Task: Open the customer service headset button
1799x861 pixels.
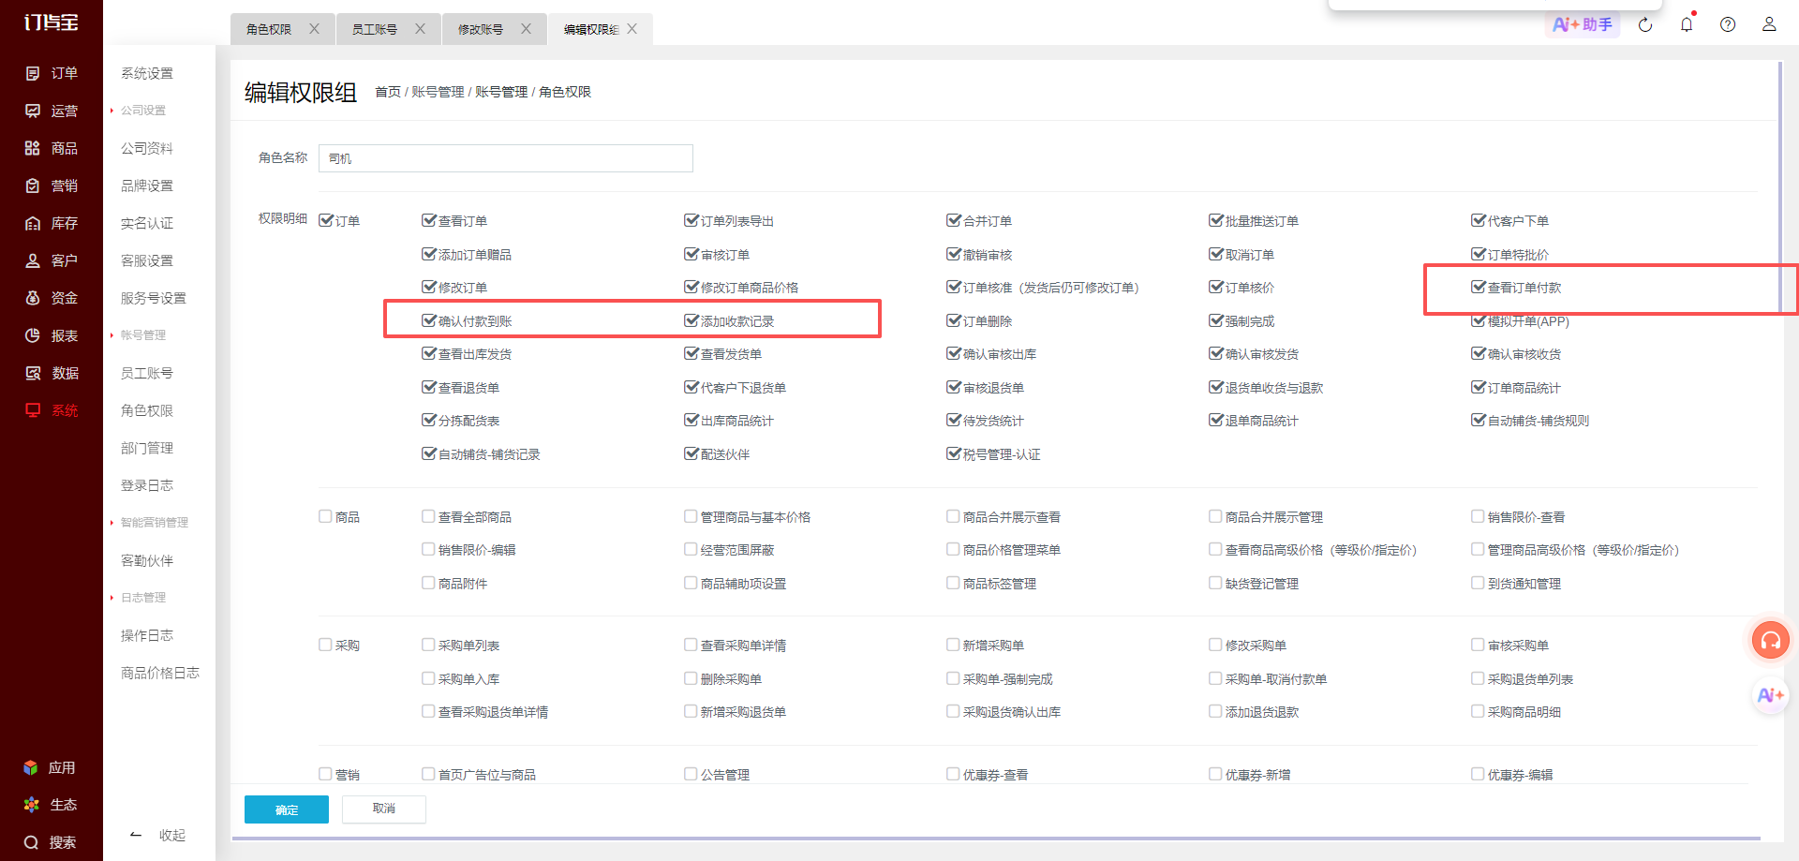Action: (1771, 640)
